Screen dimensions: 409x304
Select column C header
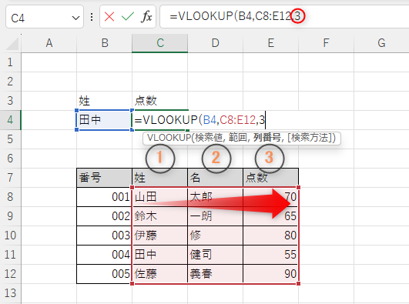pyautogui.click(x=160, y=43)
